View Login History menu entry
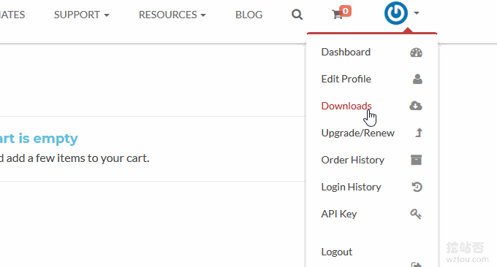The image size is (497, 267). pos(352,187)
